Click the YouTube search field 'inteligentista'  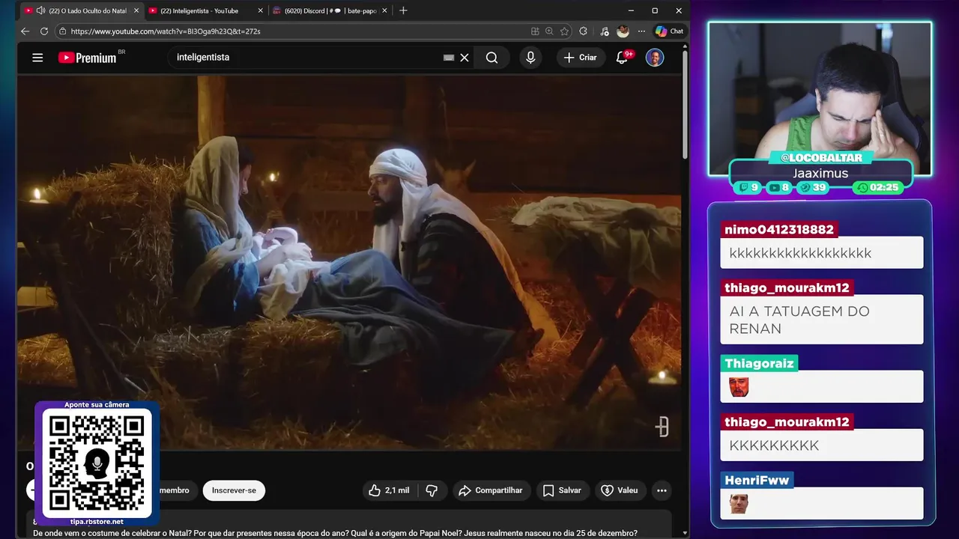307,58
